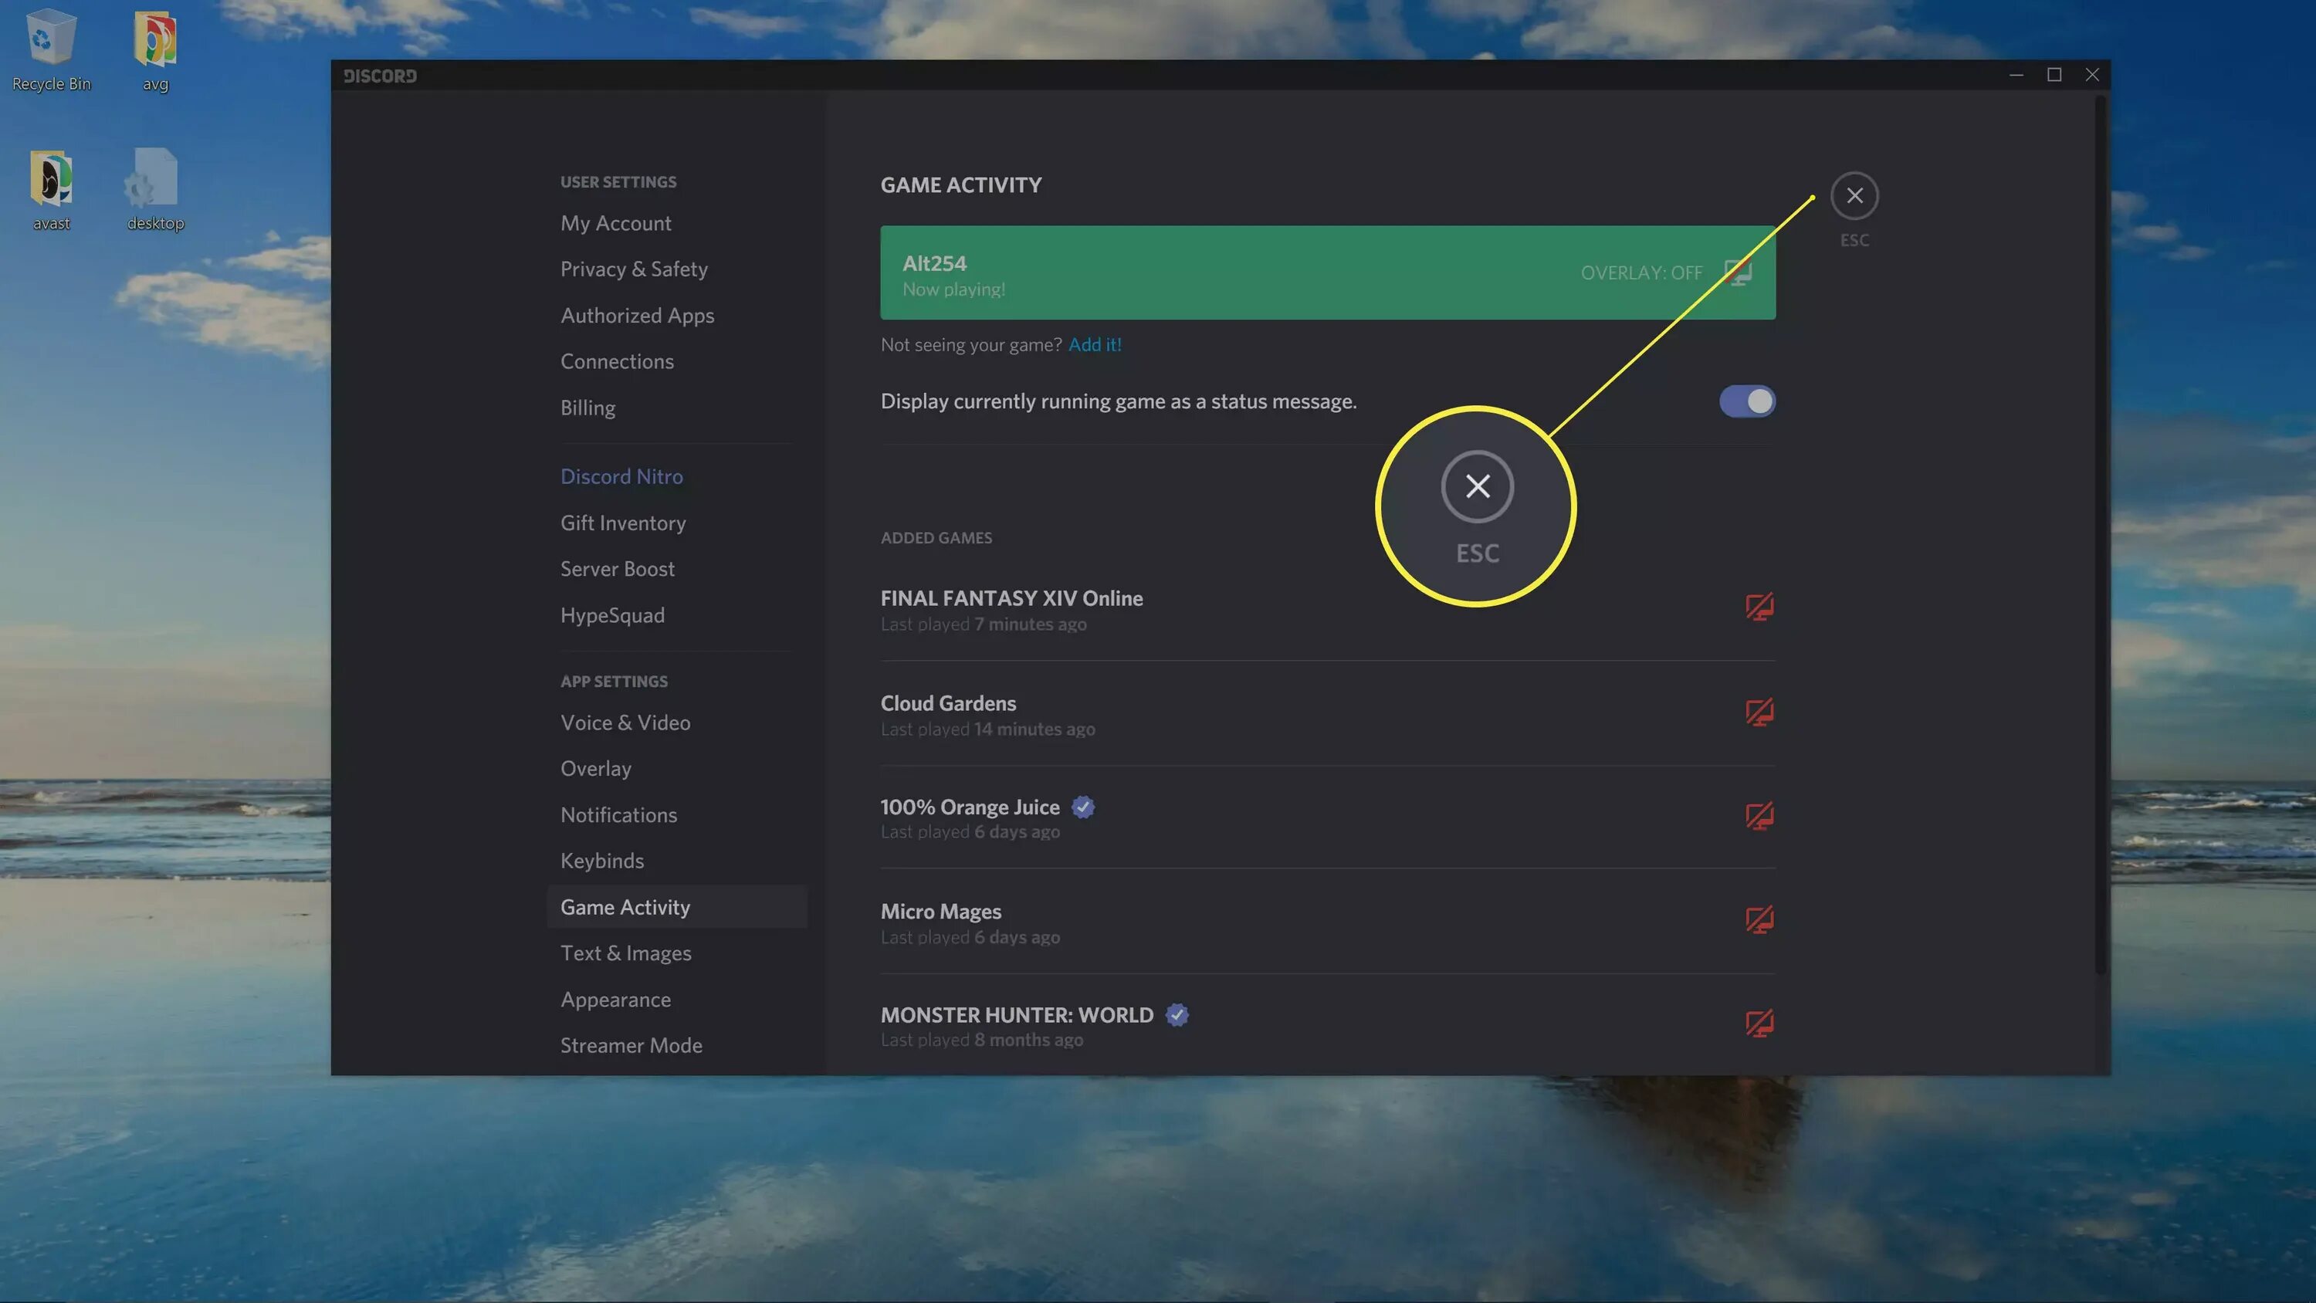Open Discord Nitro settings page

pos(622,476)
